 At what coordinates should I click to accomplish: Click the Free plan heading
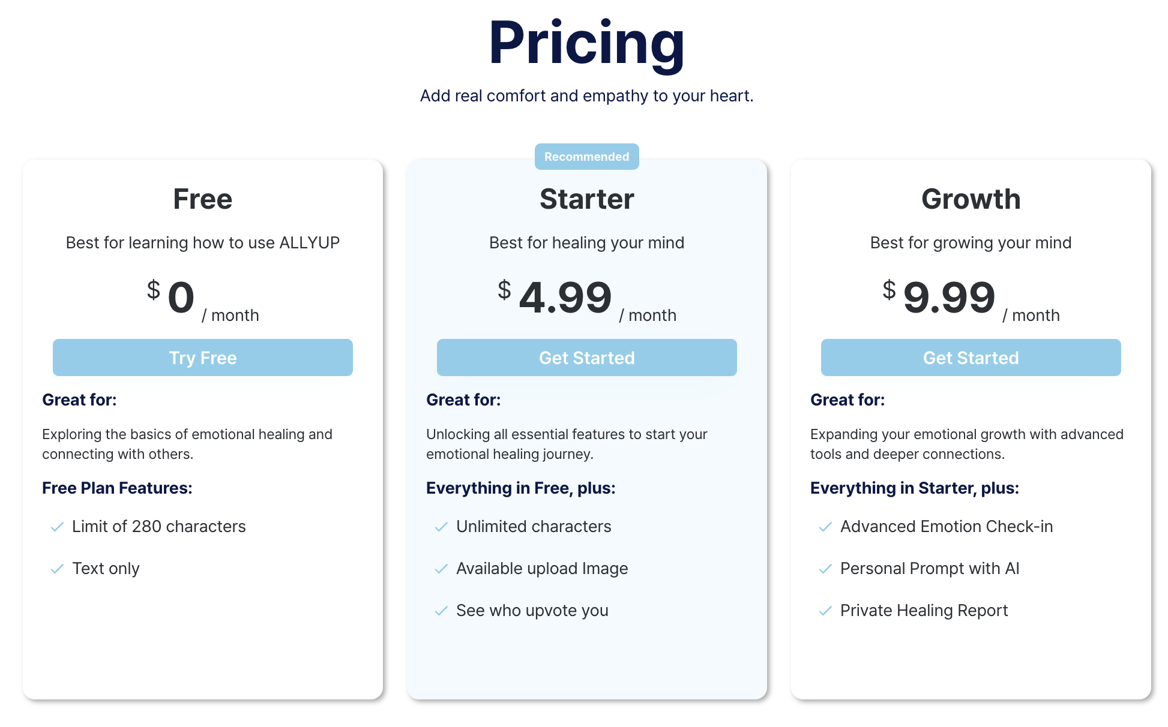(x=203, y=199)
